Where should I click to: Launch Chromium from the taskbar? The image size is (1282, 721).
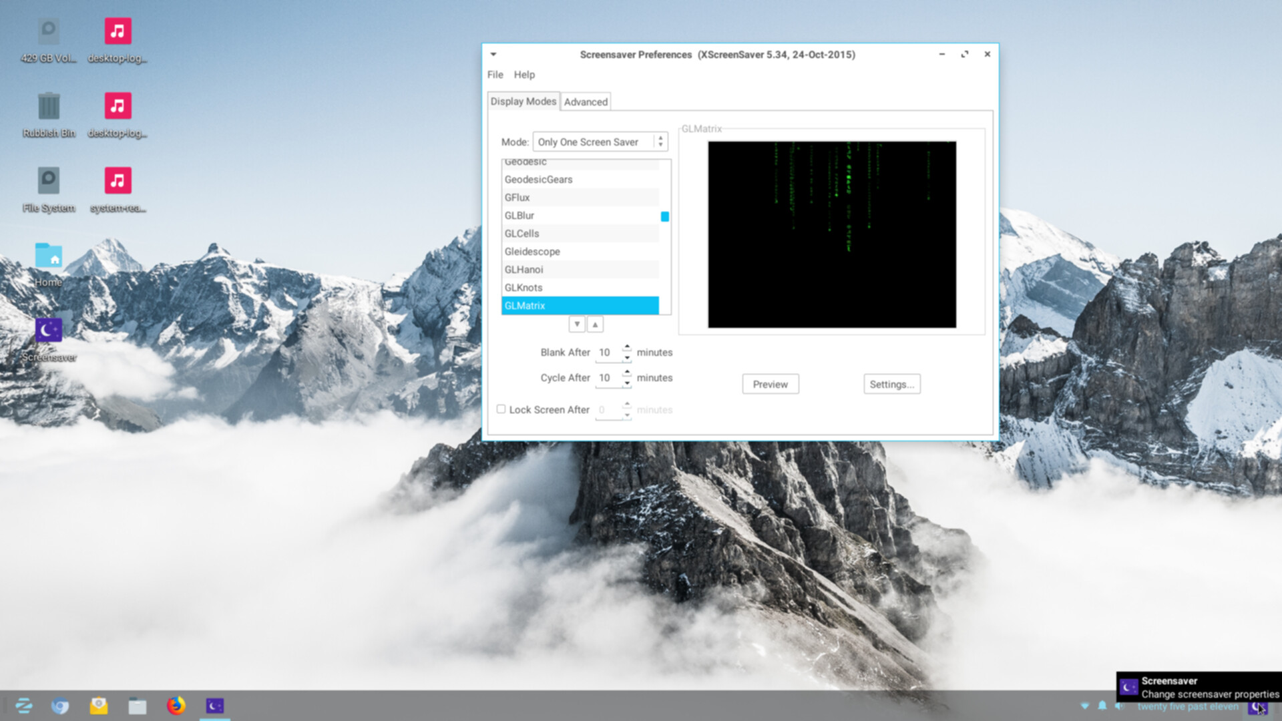pos(60,706)
